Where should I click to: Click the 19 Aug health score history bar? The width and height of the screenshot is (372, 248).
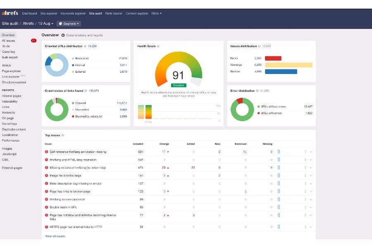point(148,112)
